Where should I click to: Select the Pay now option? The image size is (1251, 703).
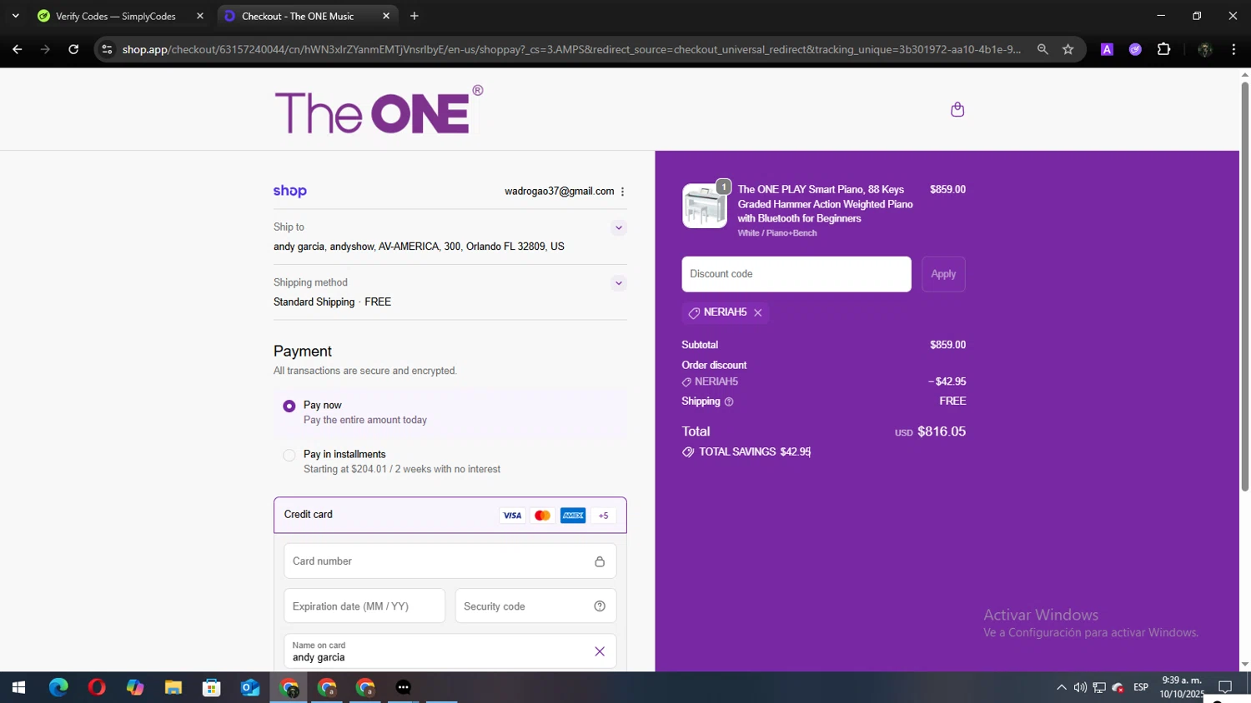click(289, 406)
